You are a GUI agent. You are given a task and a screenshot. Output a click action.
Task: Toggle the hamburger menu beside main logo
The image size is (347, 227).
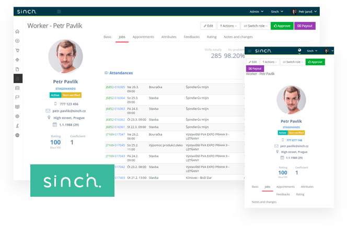click(59, 11)
